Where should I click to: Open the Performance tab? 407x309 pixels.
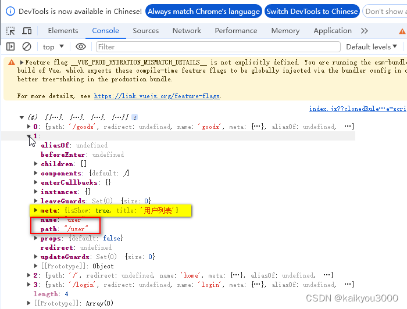[x=235, y=31]
